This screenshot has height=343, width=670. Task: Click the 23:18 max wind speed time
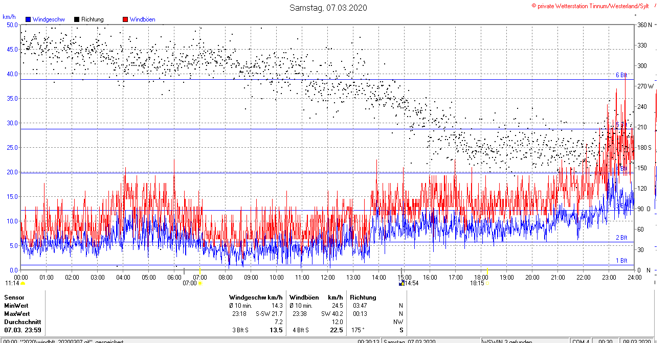tap(239, 314)
